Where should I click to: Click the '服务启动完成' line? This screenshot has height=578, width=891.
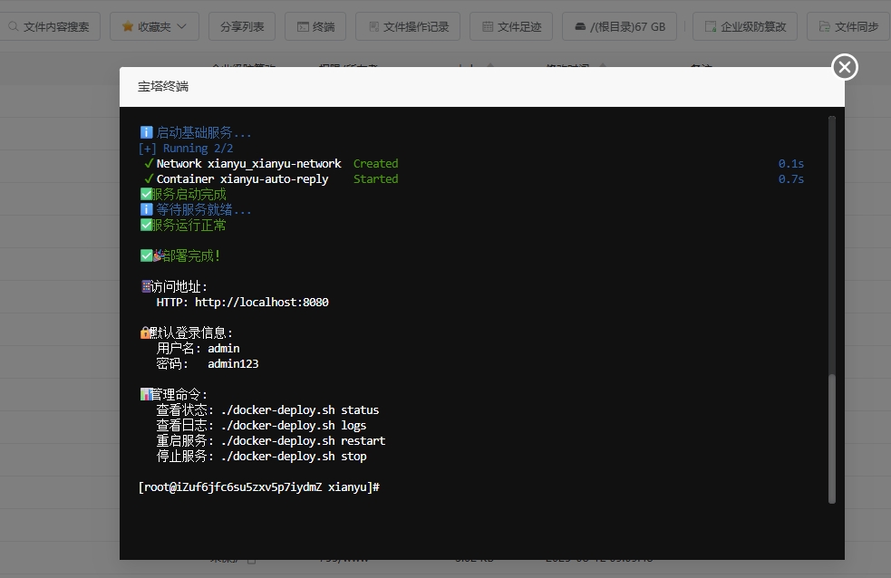(x=183, y=194)
